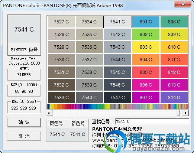Choose the orange 810 C swatch
This screenshot has height=153, width=194.
174,47
